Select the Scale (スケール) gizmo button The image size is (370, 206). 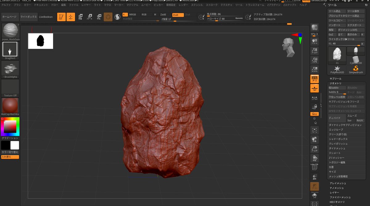coord(89,17)
